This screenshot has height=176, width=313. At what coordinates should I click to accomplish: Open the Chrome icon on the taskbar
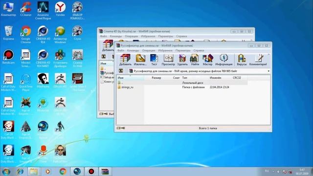pyautogui.click(x=63, y=172)
